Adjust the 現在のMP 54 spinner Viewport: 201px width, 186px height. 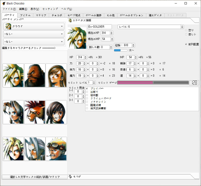click(x=107, y=39)
